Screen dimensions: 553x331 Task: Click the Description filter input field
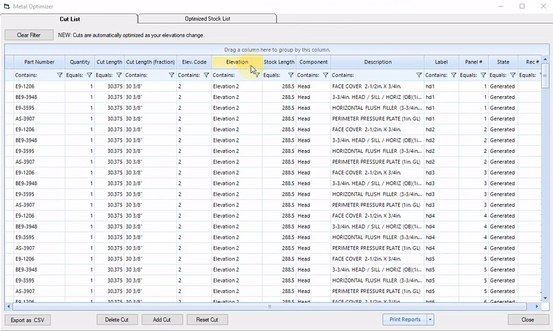(x=373, y=75)
